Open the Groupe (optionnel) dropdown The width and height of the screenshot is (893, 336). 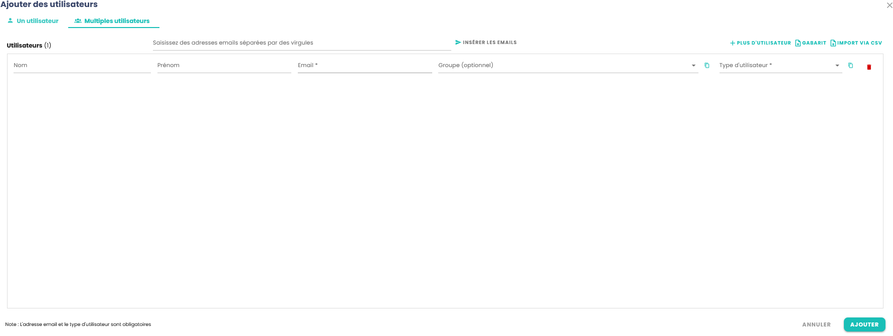[x=568, y=66]
